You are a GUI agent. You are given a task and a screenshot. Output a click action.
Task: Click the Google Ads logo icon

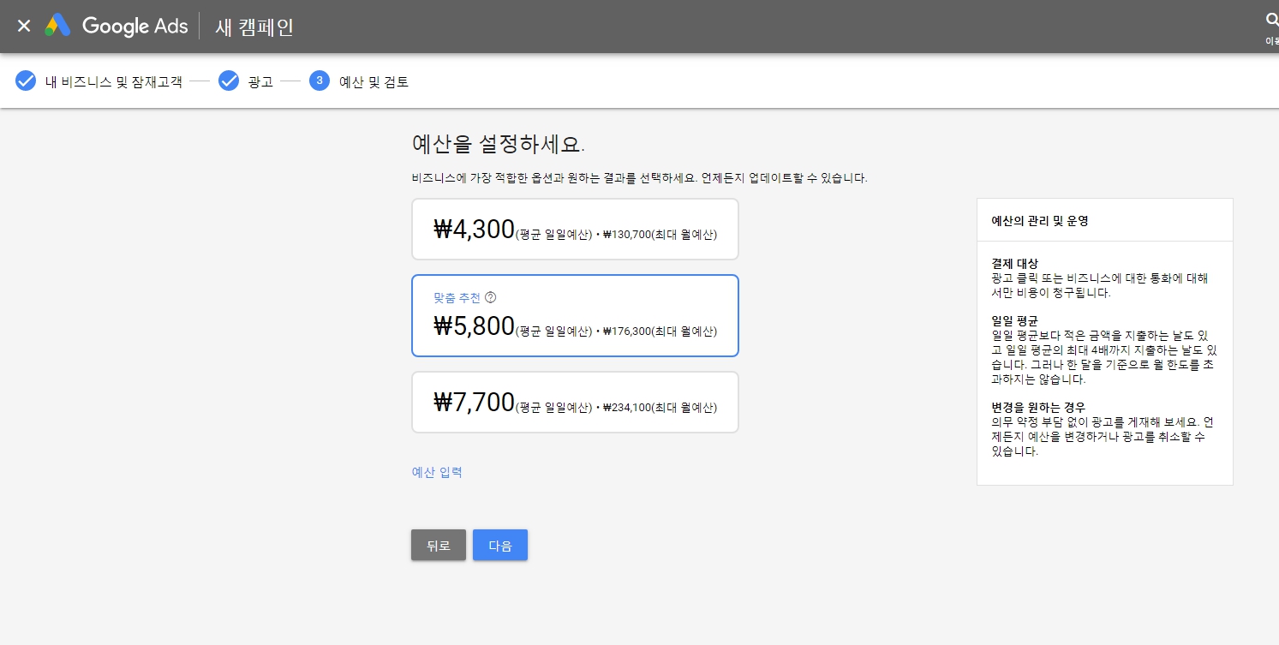[57, 26]
